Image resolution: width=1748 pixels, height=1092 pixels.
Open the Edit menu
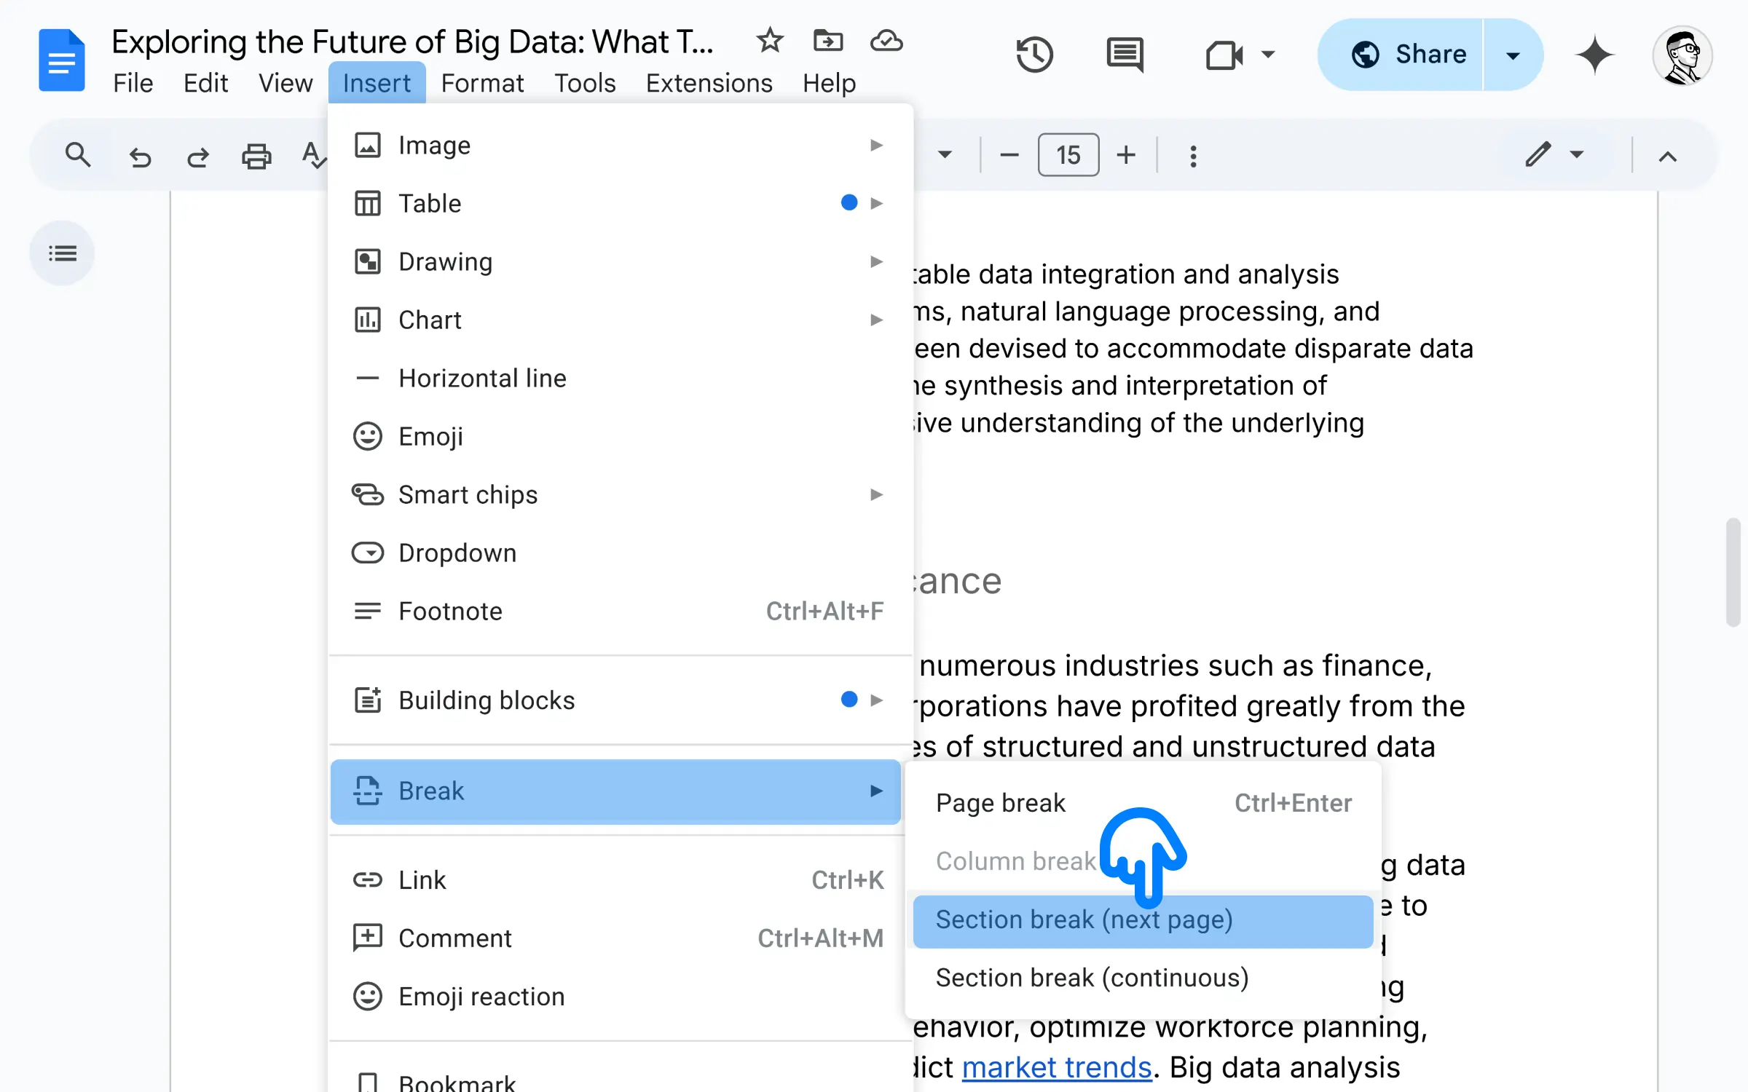point(205,83)
